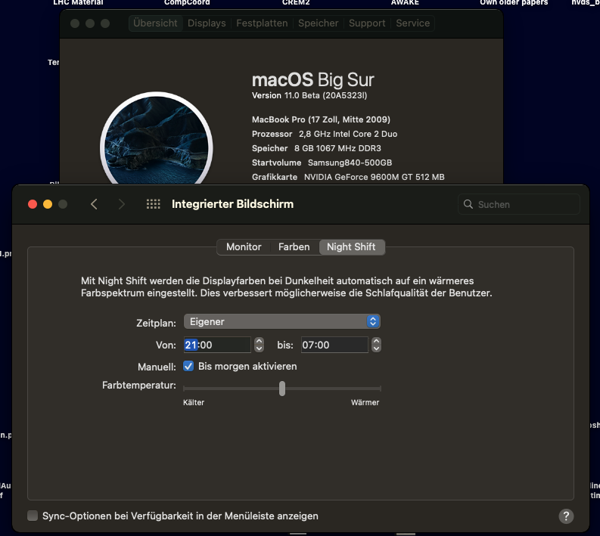Viewport: 600px width, 536px height.
Task: Select the Own older papers desktop label
Action: [514, 3]
